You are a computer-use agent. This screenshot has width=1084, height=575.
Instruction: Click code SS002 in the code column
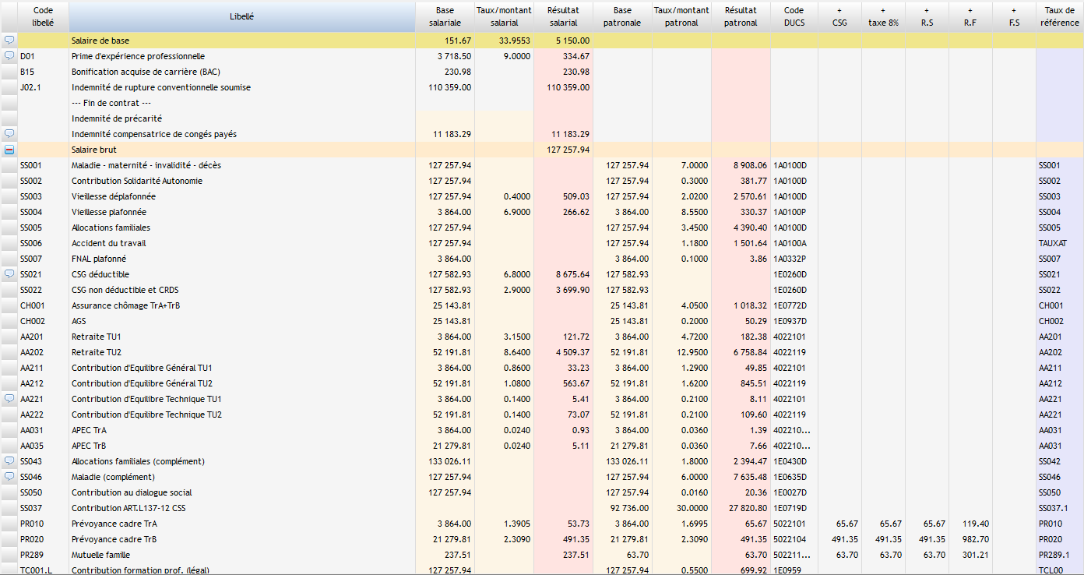coord(31,181)
